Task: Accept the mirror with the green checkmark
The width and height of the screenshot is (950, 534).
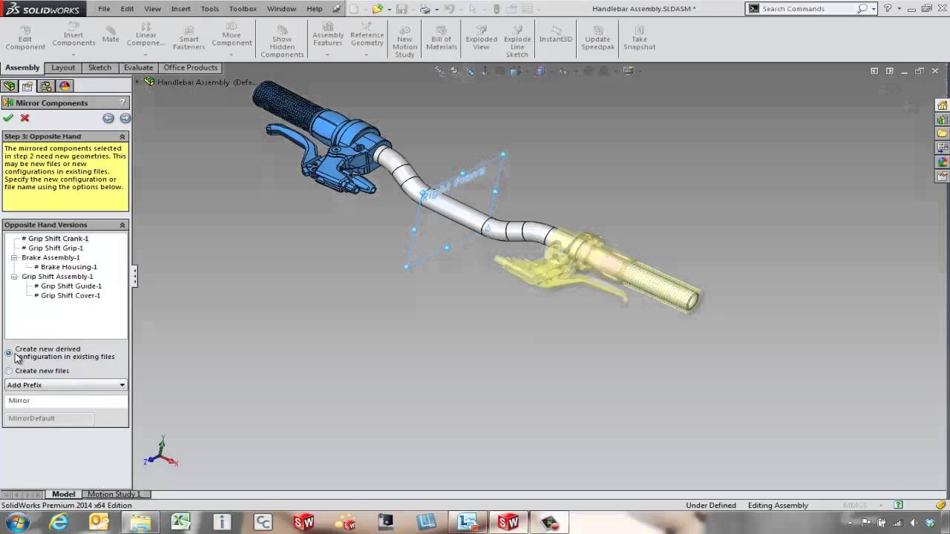Action: (x=8, y=118)
